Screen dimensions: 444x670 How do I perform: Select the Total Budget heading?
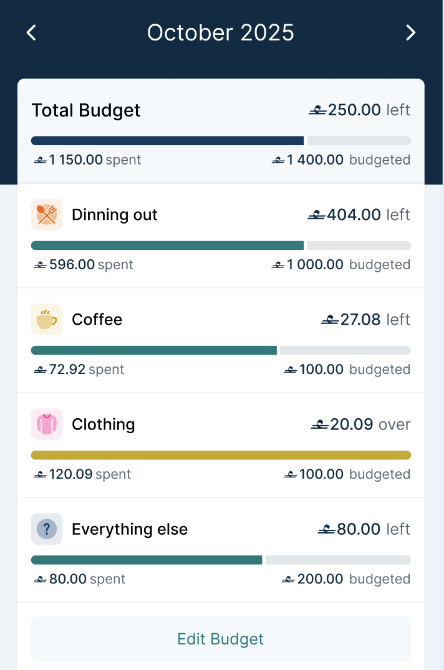coord(86,110)
